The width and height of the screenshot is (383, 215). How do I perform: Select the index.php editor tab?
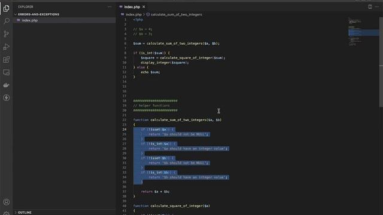tap(132, 7)
